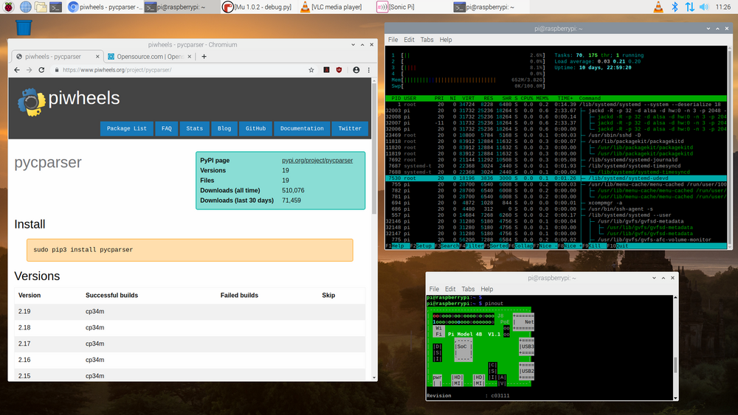
Task: Select the highlighted systemd-udevd process row
Action: pos(556,178)
